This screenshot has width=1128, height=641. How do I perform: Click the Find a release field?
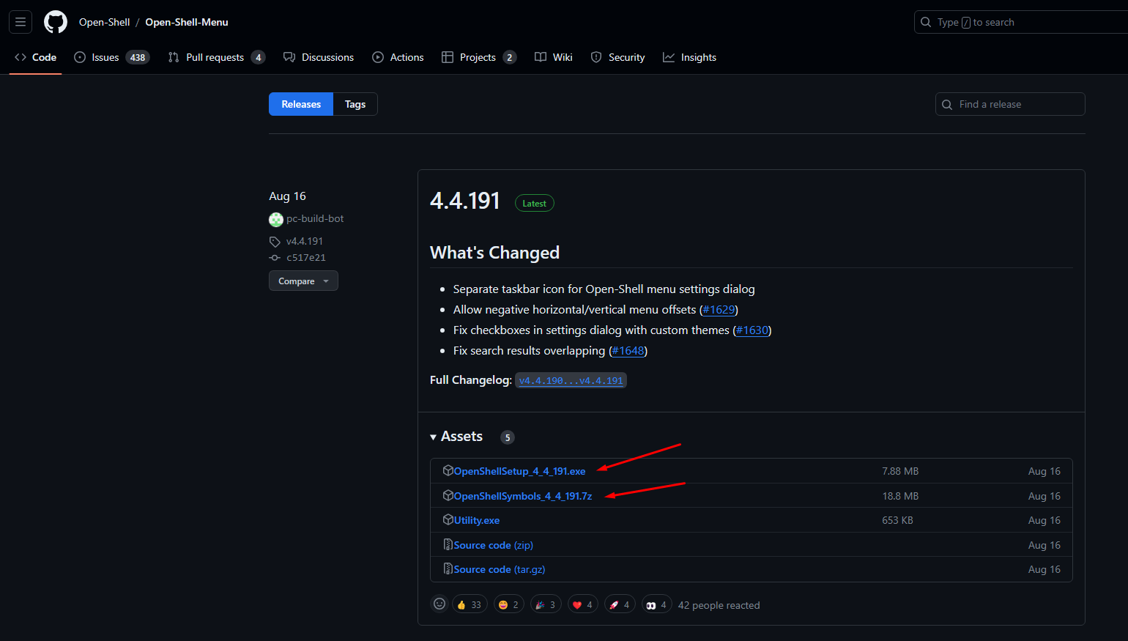click(x=1010, y=104)
